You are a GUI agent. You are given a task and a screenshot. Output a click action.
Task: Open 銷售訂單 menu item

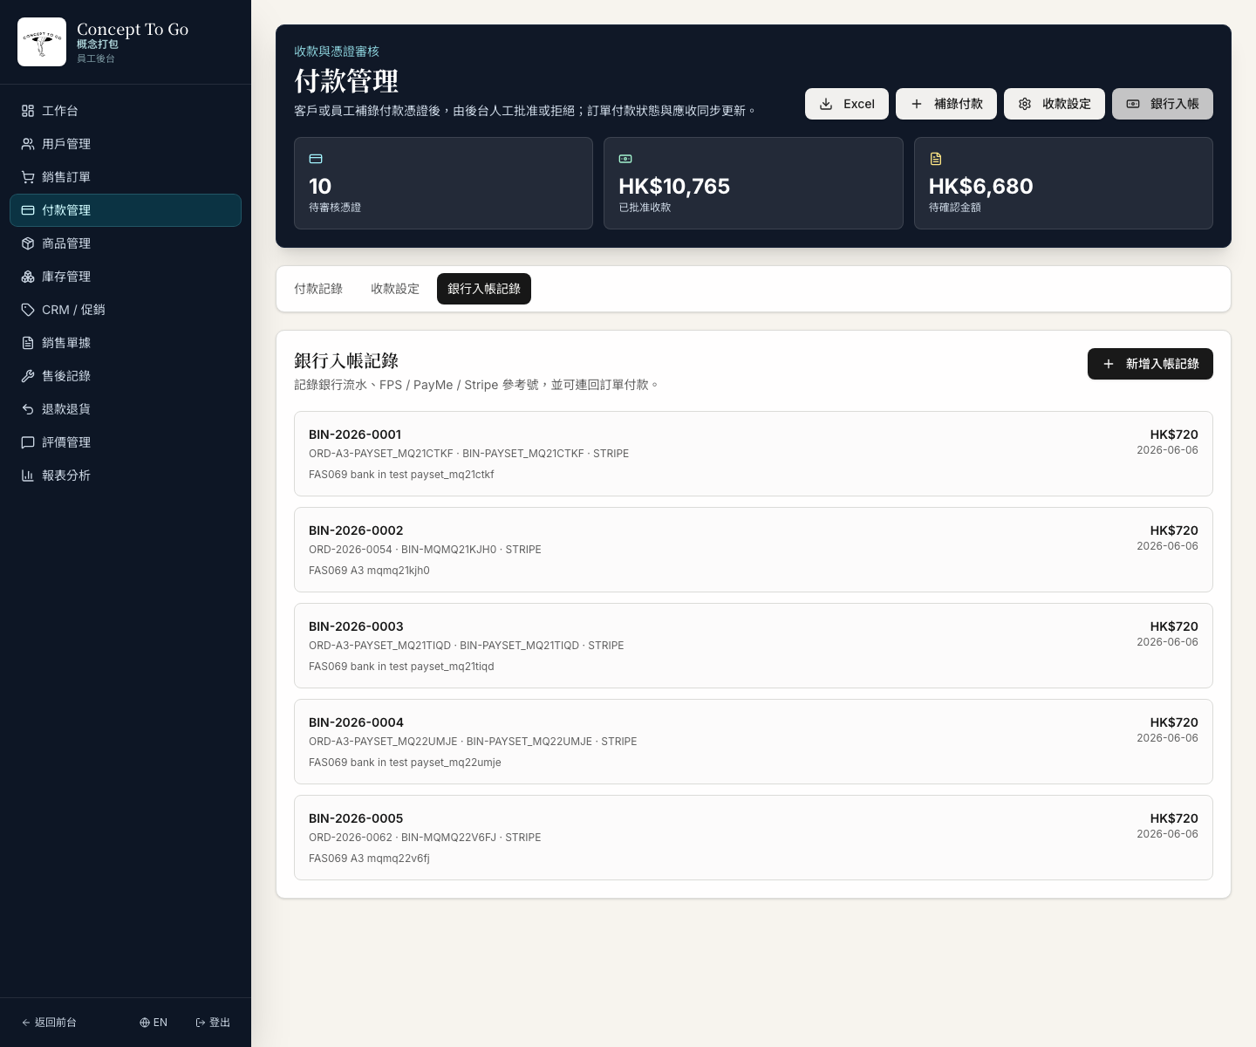[126, 177]
